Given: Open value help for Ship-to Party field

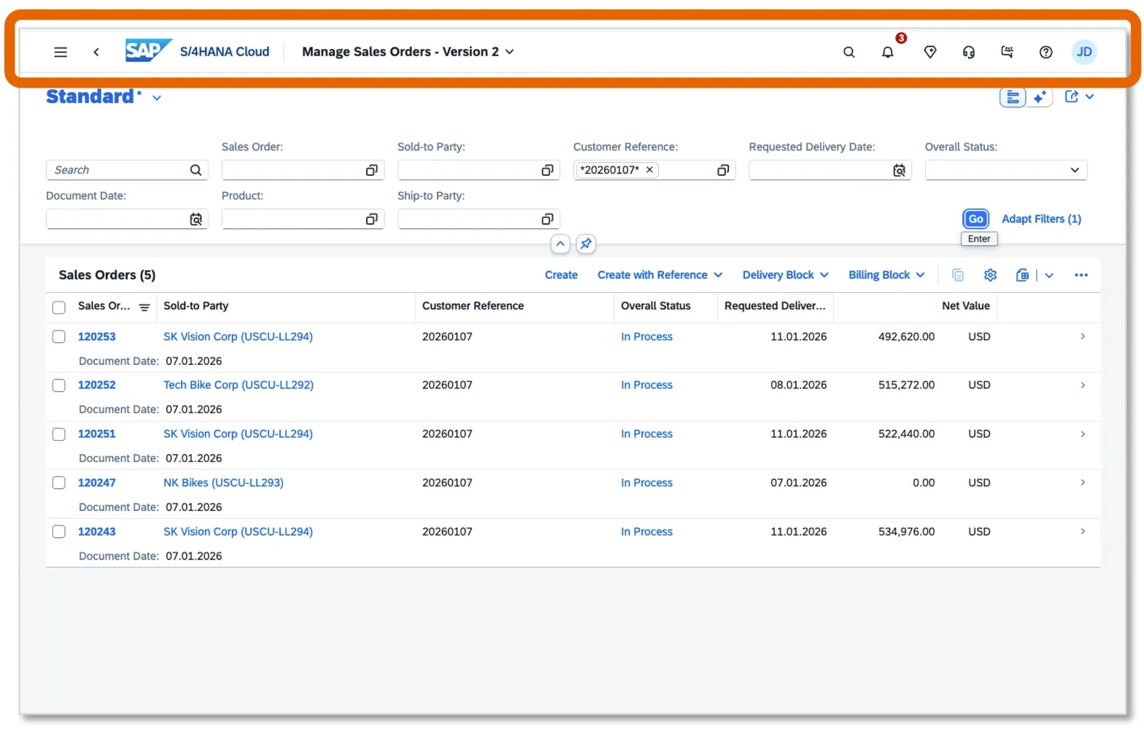Looking at the screenshot, I should pos(547,219).
